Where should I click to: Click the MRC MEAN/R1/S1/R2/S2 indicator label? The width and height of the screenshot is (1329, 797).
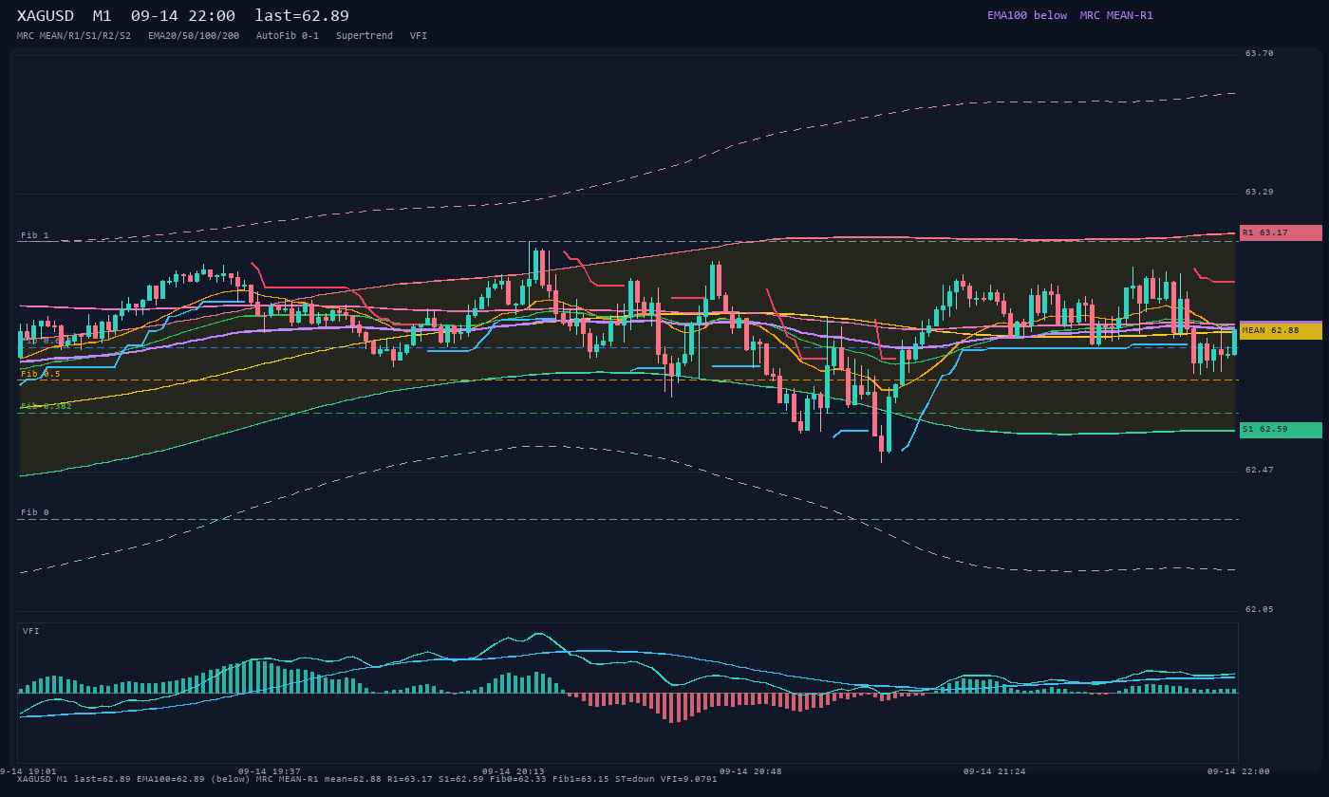tap(74, 36)
